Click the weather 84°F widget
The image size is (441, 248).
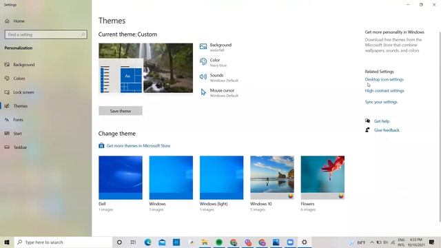[x=358, y=242]
